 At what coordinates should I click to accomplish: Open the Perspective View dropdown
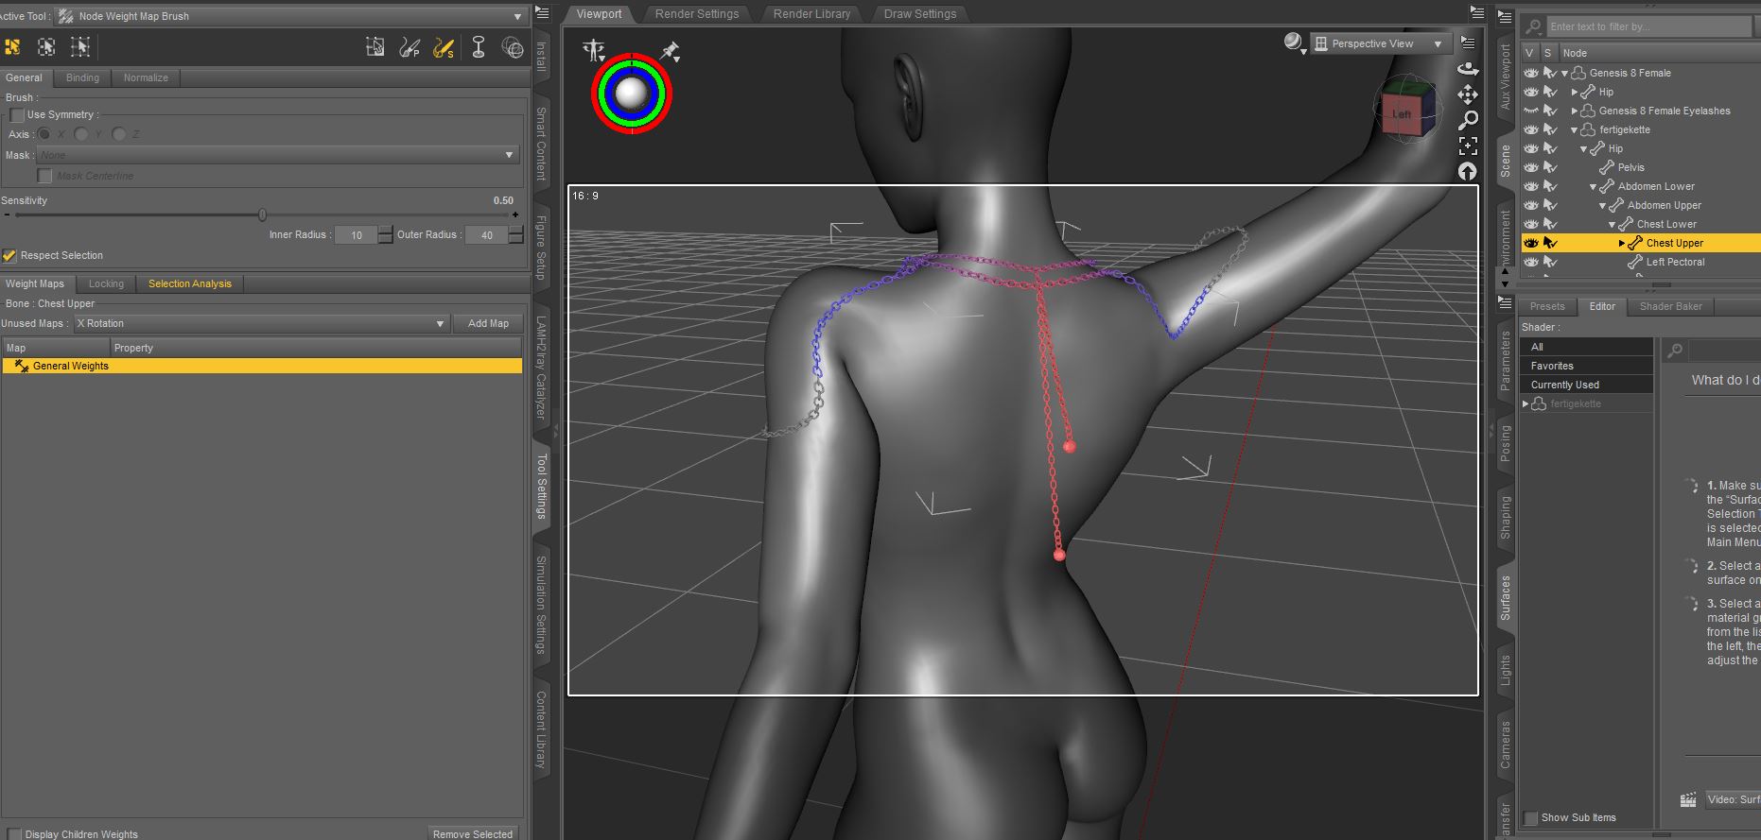click(x=1381, y=43)
